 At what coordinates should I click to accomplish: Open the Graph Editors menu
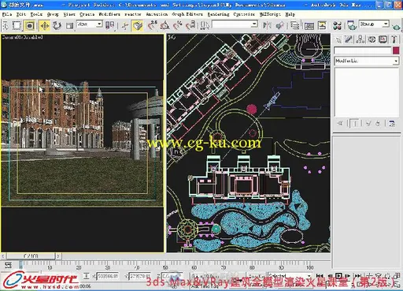(x=187, y=14)
